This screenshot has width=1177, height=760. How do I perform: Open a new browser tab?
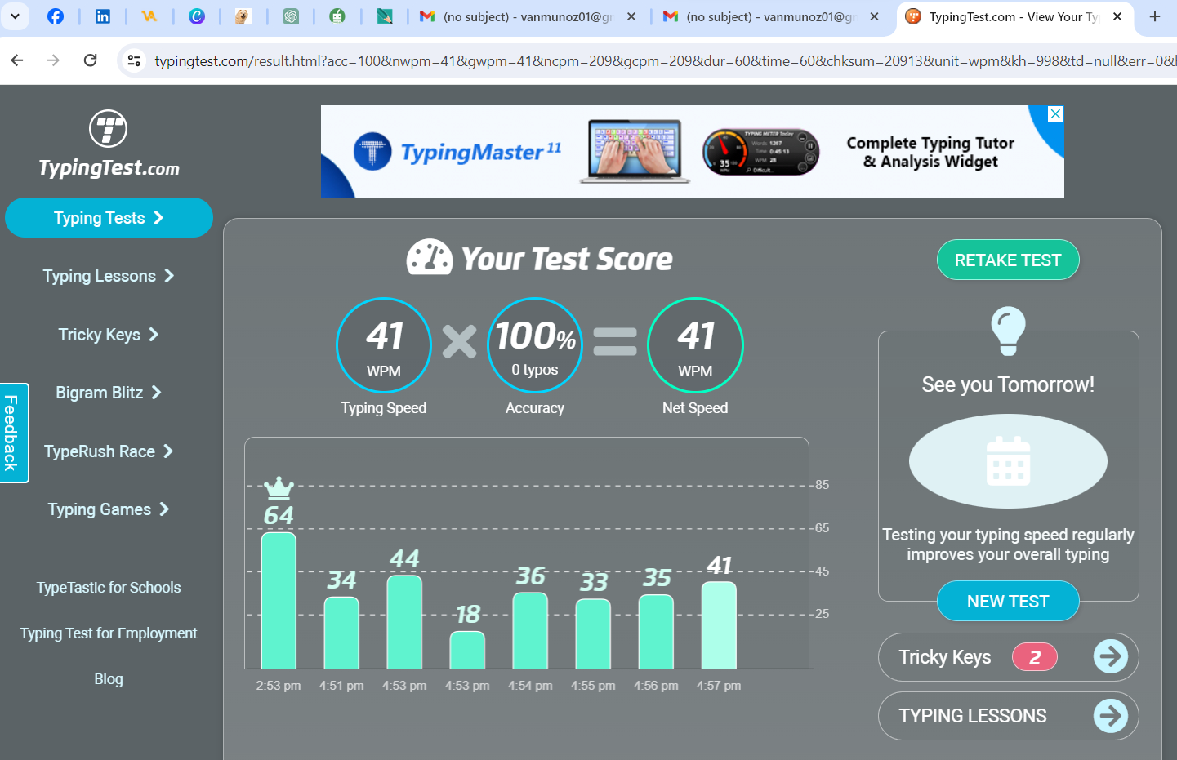coord(1155,16)
